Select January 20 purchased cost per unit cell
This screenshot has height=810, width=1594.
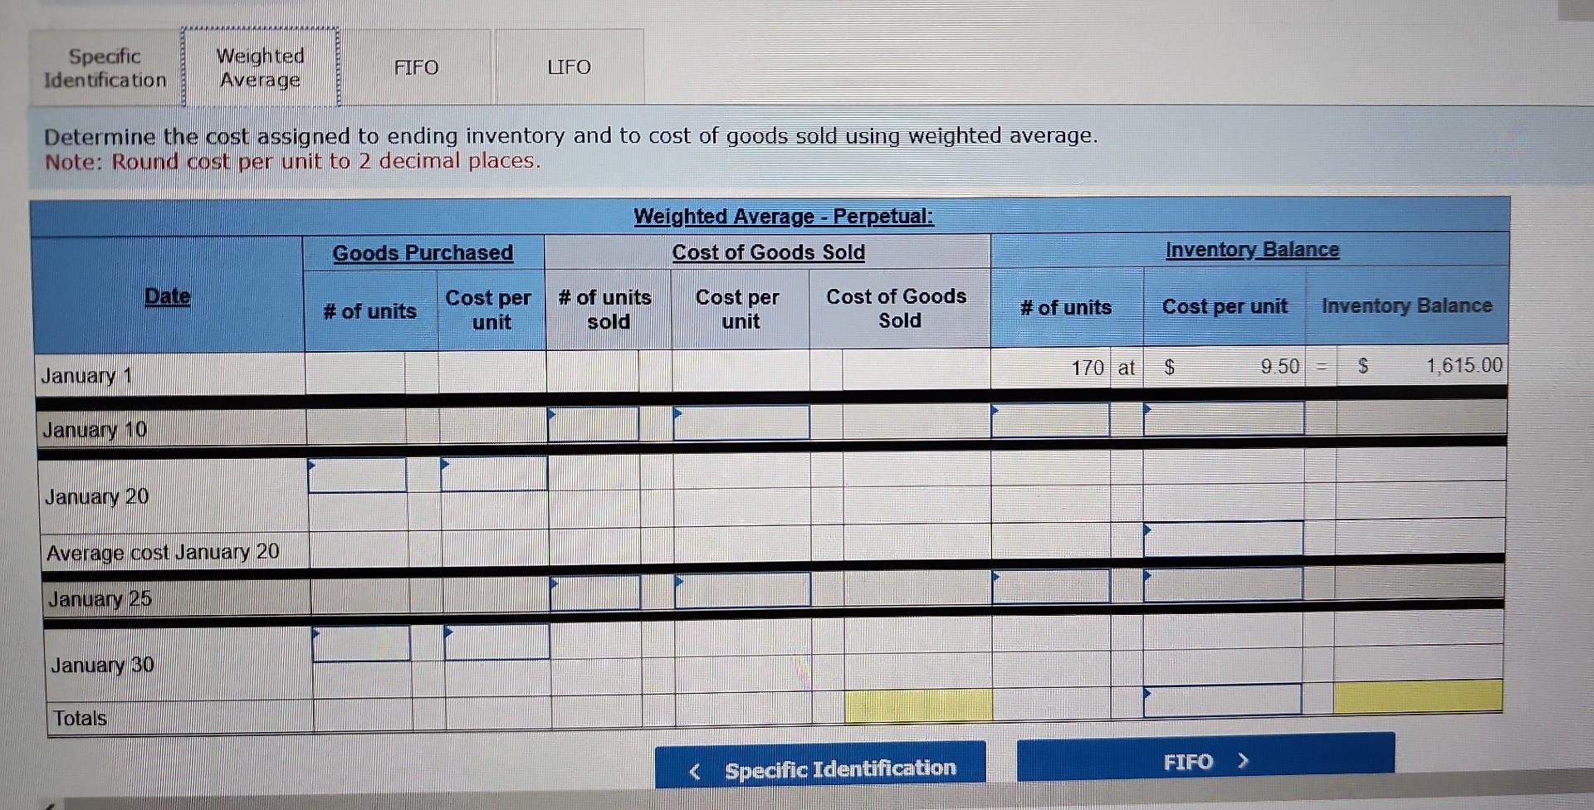pyautogui.click(x=494, y=474)
